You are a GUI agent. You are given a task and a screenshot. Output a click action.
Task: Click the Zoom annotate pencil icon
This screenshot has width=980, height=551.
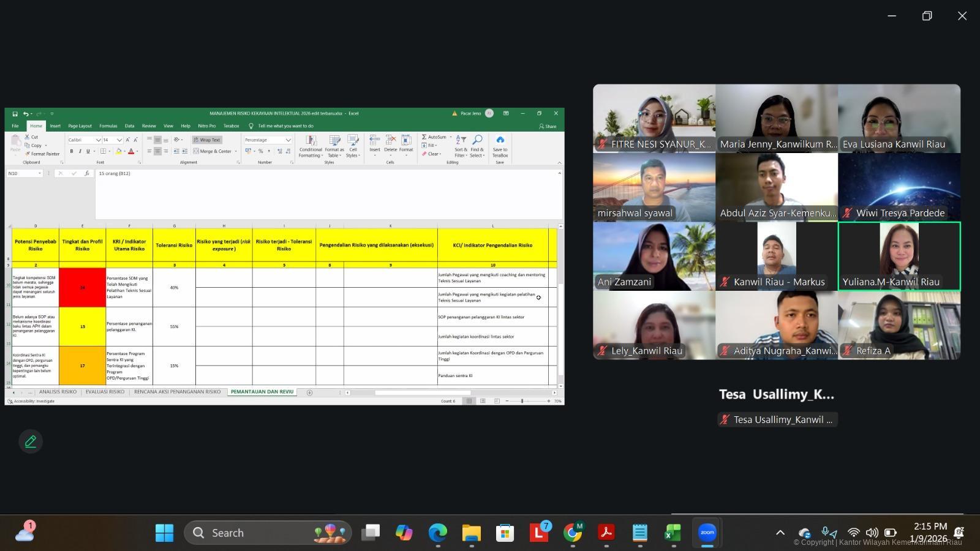tap(31, 441)
